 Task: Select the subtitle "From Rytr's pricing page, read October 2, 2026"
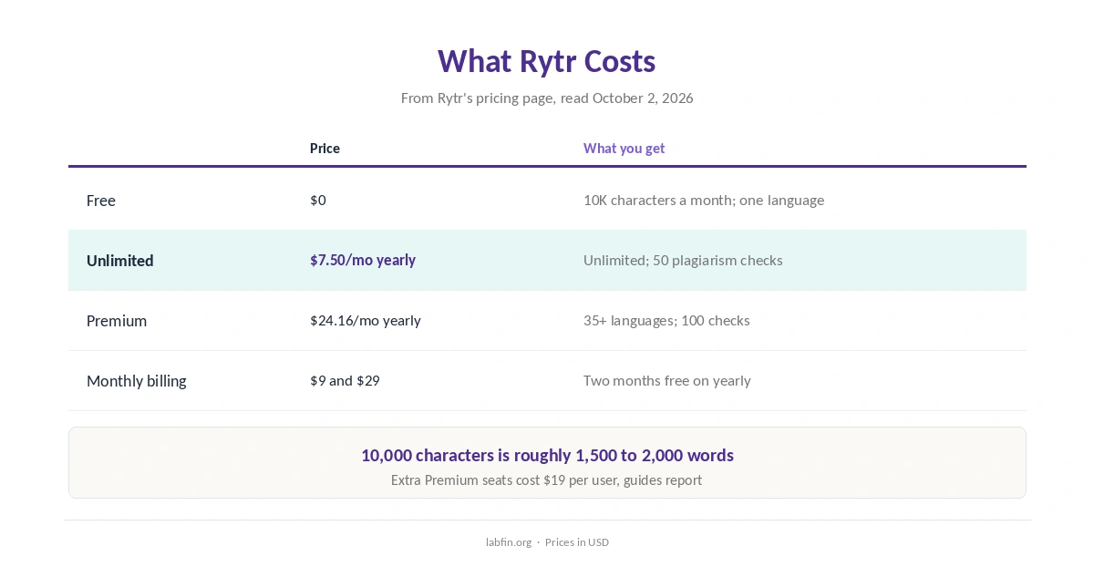point(547,98)
